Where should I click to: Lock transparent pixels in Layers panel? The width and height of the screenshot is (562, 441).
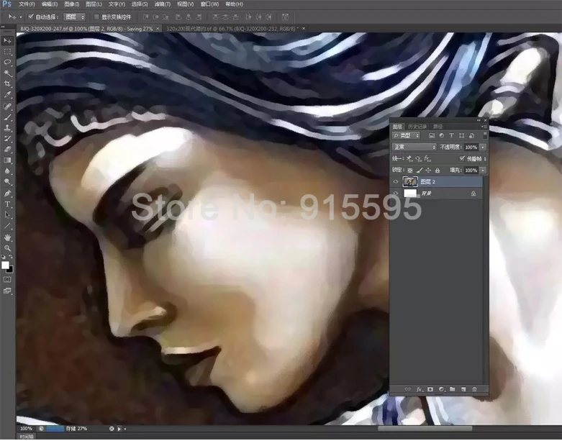pyautogui.click(x=410, y=171)
